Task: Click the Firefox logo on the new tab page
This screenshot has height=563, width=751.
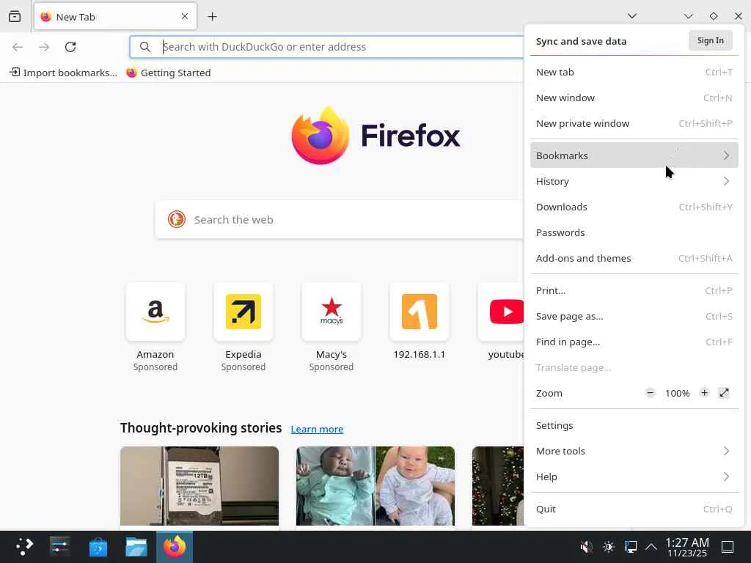Action: (x=375, y=136)
